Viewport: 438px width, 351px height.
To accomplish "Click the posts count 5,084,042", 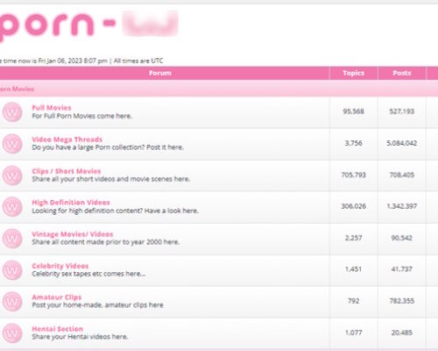I will (402, 143).
